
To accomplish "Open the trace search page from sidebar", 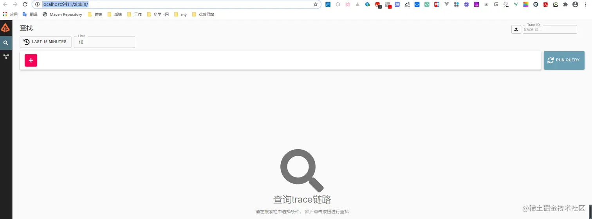I will click(6, 43).
